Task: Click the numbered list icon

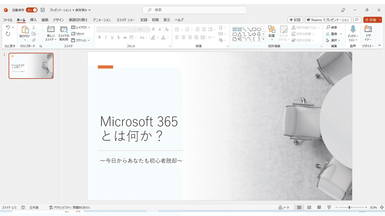Action: coord(187,29)
